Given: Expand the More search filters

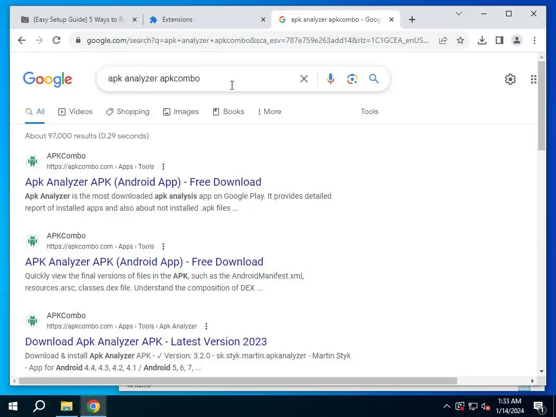Looking at the screenshot, I should 269,112.
